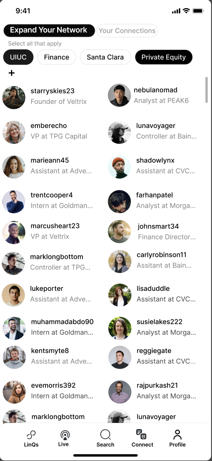Select Expand Your Network tab

coord(49,30)
